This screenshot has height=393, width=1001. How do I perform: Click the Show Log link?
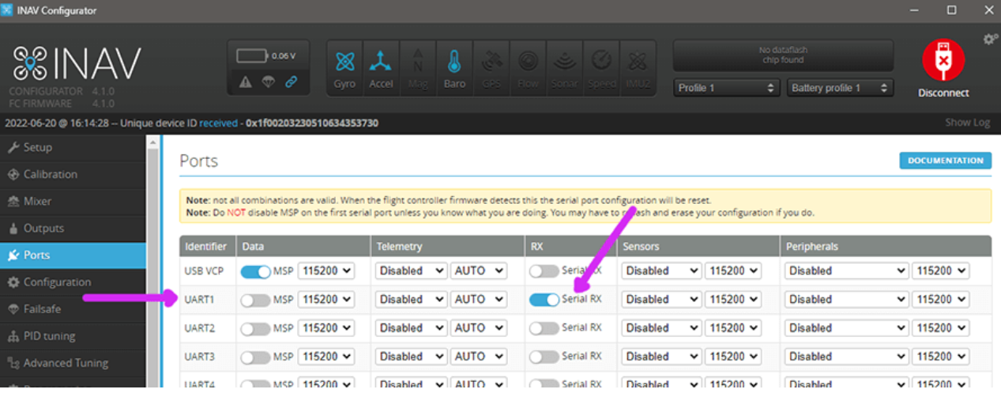click(x=967, y=123)
